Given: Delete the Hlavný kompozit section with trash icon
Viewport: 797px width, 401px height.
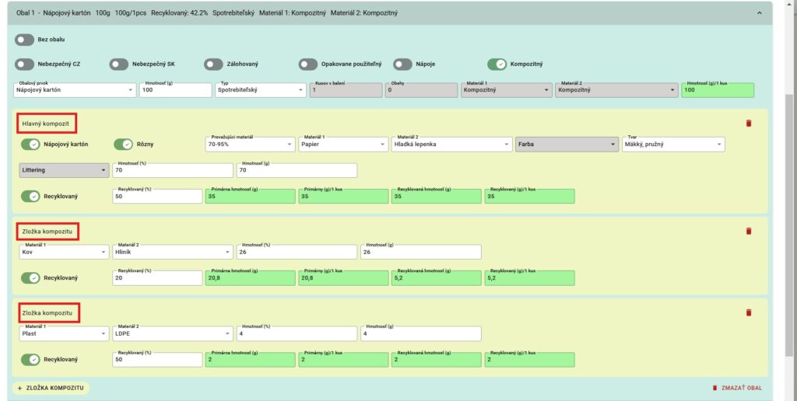Looking at the screenshot, I should pyautogui.click(x=749, y=123).
